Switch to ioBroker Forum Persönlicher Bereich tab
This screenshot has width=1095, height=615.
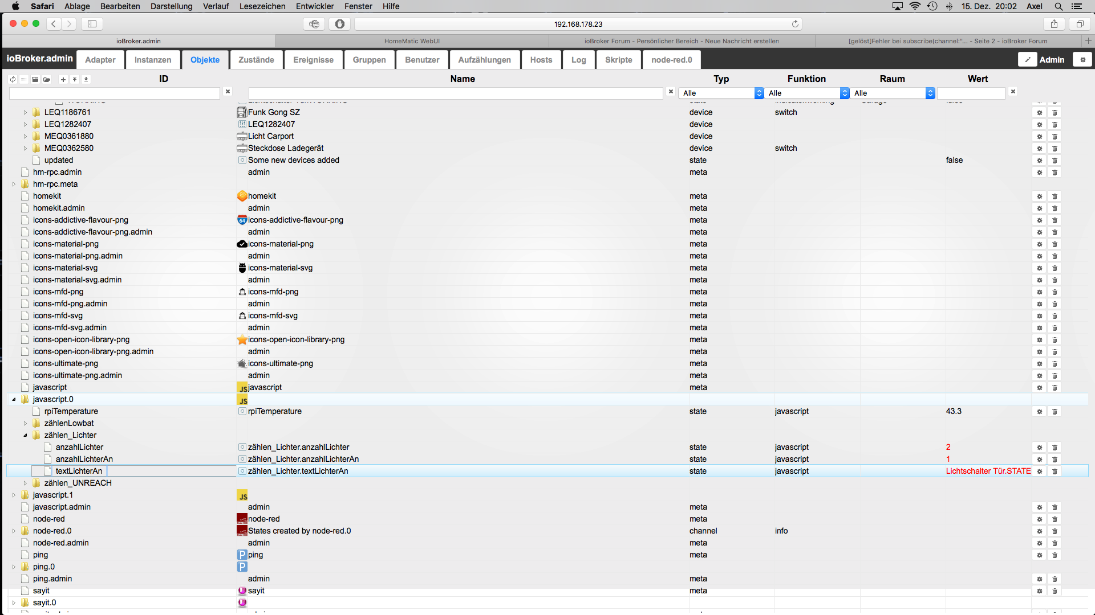(682, 41)
